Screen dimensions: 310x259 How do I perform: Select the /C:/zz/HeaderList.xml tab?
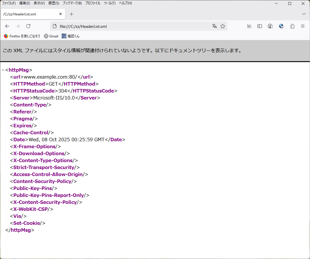33,14
